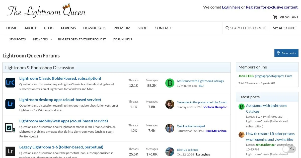The image size is (301, 158).
Task: Click the BLJ username link in forum list
Action: pyautogui.click(x=201, y=86)
